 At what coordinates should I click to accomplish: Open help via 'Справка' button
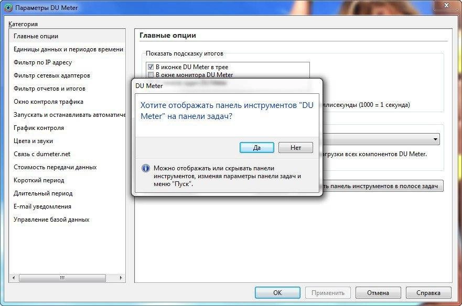pyautogui.click(x=428, y=293)
